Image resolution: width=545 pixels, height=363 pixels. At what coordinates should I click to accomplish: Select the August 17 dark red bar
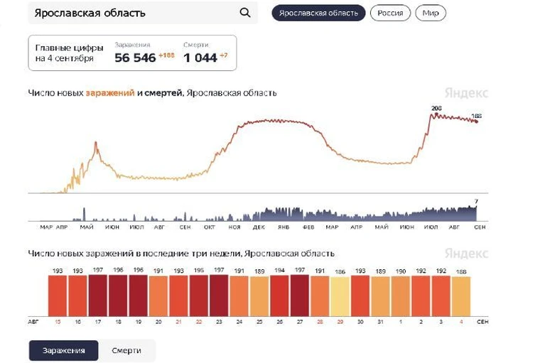(98, 296)
